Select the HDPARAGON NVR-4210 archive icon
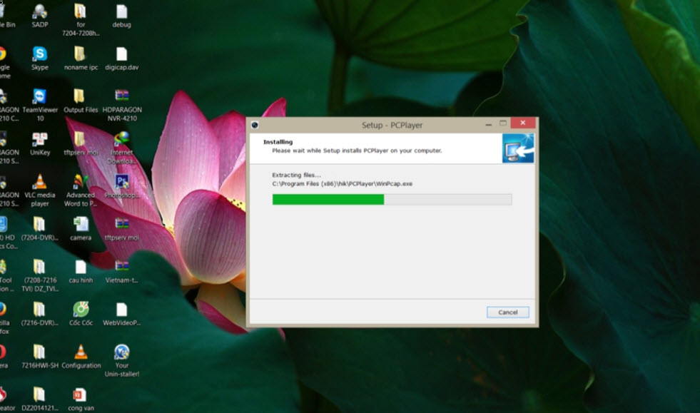This screenshot has width=700, height=413. (x=121, y=97)
